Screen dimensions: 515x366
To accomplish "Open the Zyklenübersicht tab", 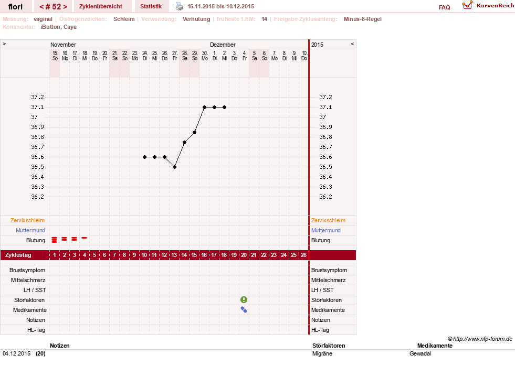I will coord(100,6).
